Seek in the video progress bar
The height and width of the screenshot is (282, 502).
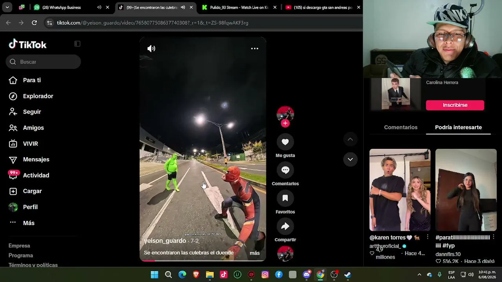tap(203, 260)
